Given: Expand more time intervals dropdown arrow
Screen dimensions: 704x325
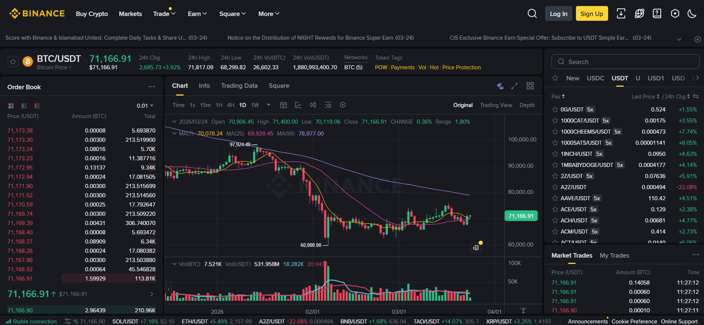Looking at the screenshot, I should tap(268, 105).
